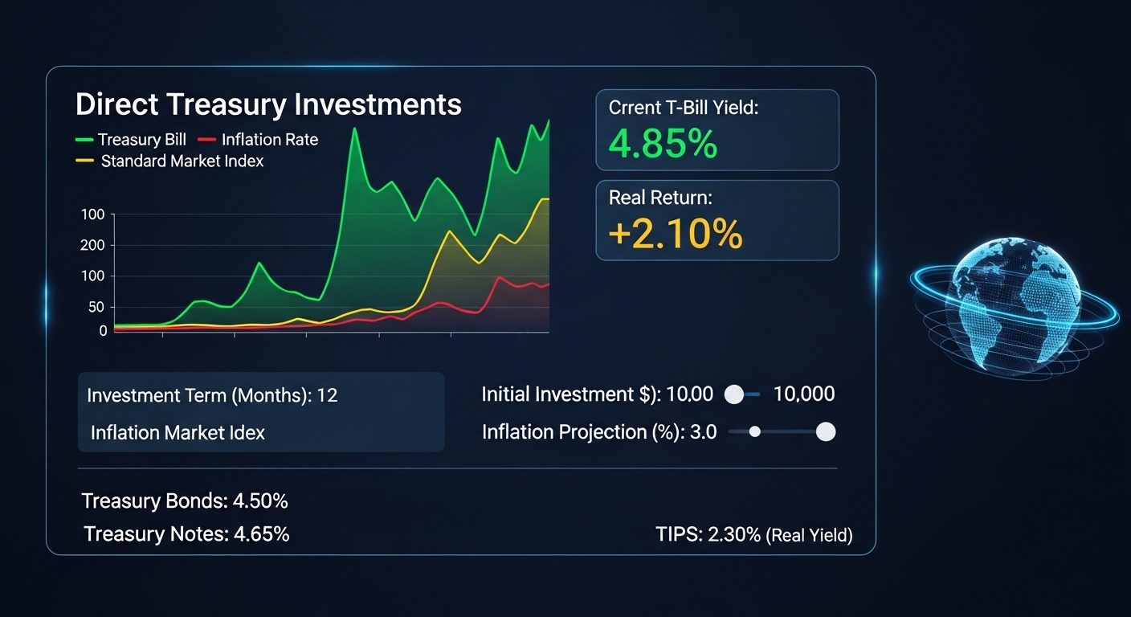This screenshot has height=617, width=1131.
Task: Toggle the Standard Market Index series label
Action: click(x=182, y=161)
